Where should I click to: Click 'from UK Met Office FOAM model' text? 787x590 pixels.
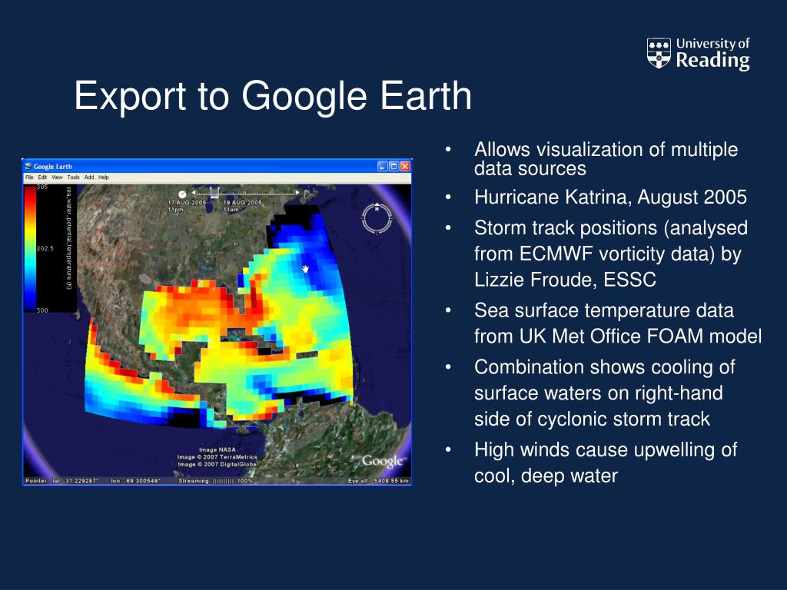click(x=618, y=336)
